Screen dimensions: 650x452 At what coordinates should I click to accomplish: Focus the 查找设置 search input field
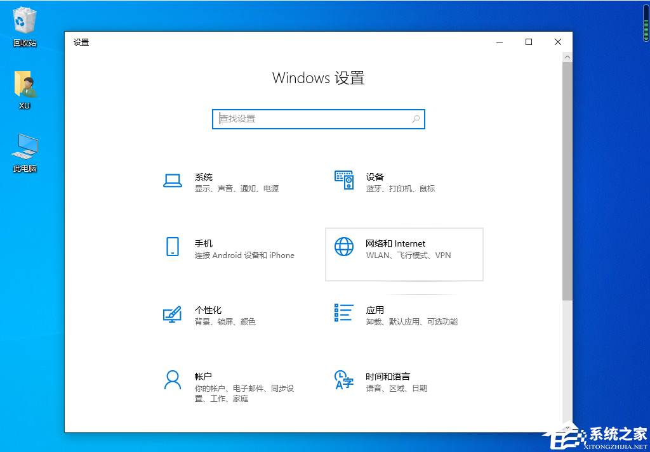(311, 119)
